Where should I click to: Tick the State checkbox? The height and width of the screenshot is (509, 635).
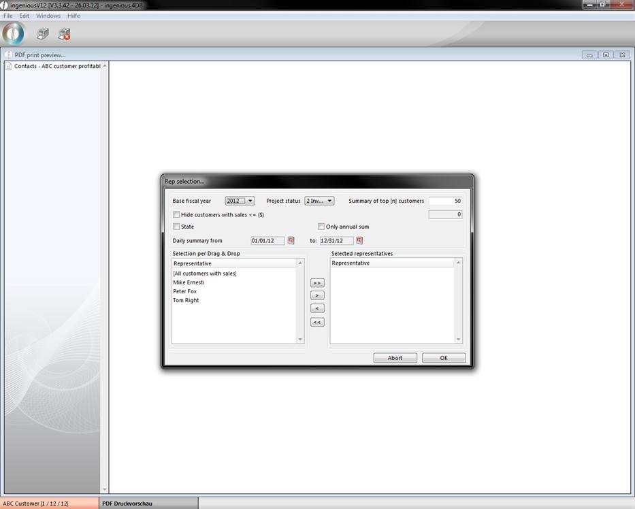177,227
